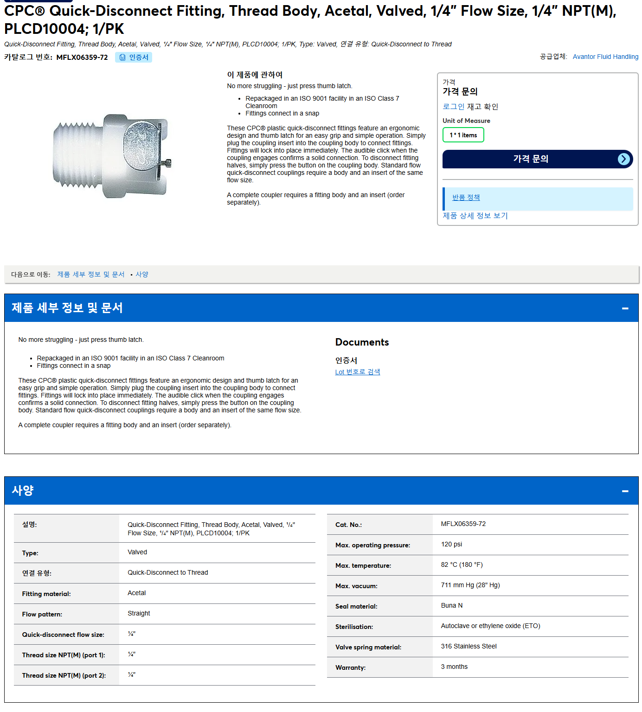This screenshot has width=642, height=712.
Task: Click the 제품 세부 정보 및 문서 header bar
Action: tap(321, 308)
